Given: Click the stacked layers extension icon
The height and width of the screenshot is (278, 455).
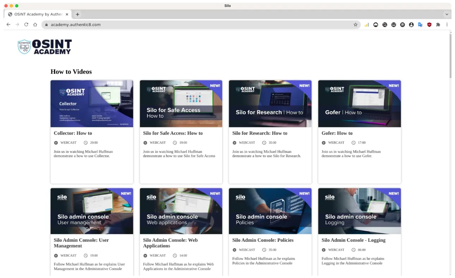Looking at the screenshot, I should 402,25.
